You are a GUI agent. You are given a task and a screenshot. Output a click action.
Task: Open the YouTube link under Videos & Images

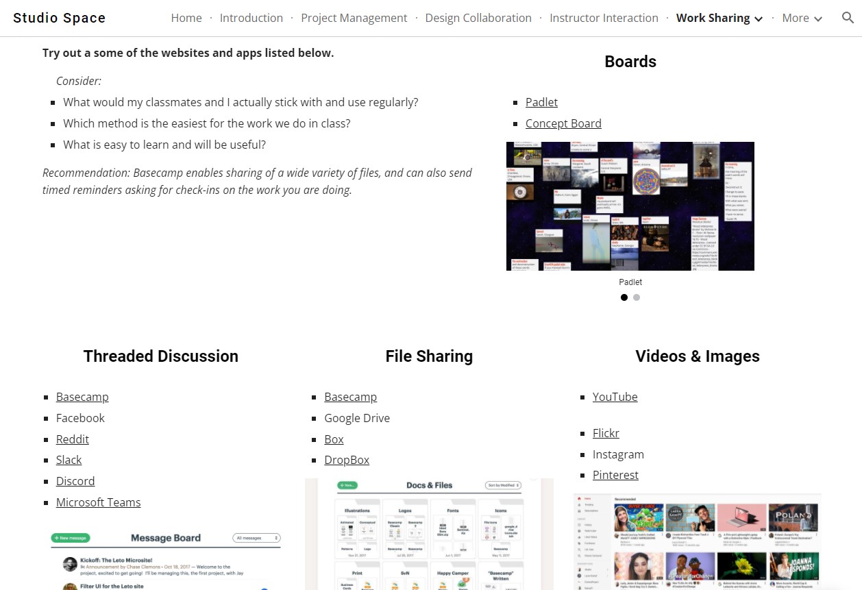pyautogui.click(x=615, y=397)
